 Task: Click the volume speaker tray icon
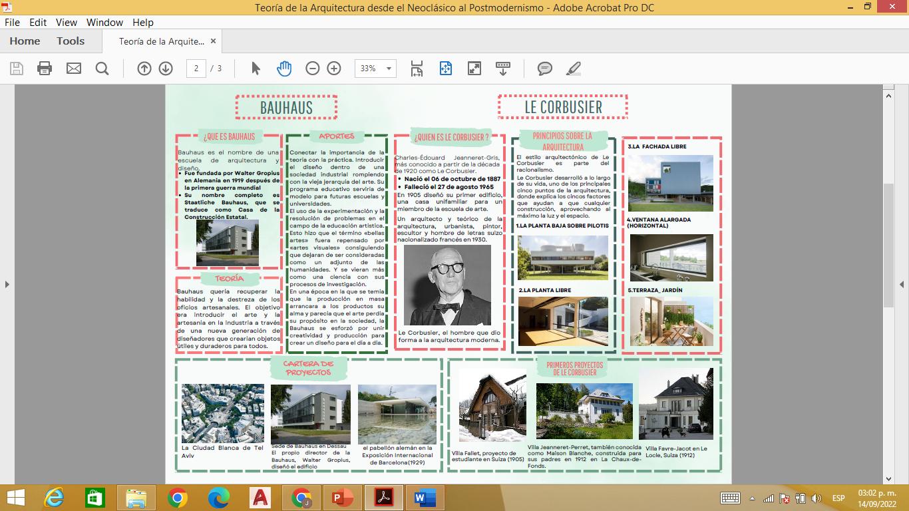coord(816,498)
